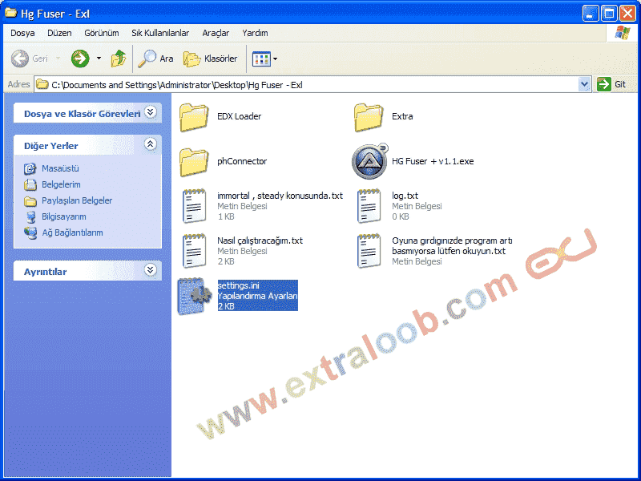Open the Yardım menu
This screenshot has width=641, height=481.
click(x=255, y=33)
